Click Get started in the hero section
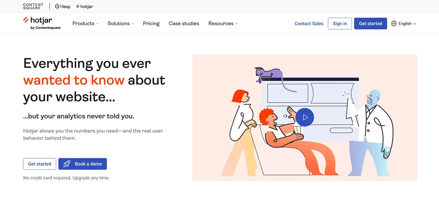 coord(40,164)
